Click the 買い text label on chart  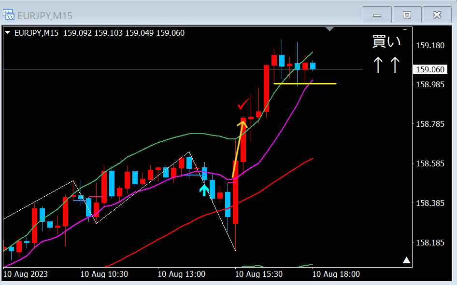click(386, 41)
